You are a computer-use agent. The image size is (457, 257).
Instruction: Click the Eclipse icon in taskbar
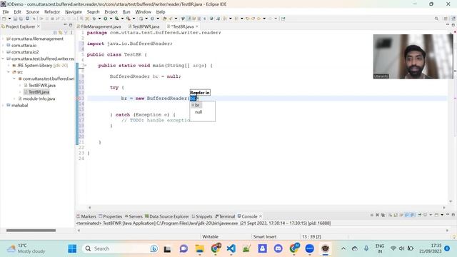click(x=326, y=248)
